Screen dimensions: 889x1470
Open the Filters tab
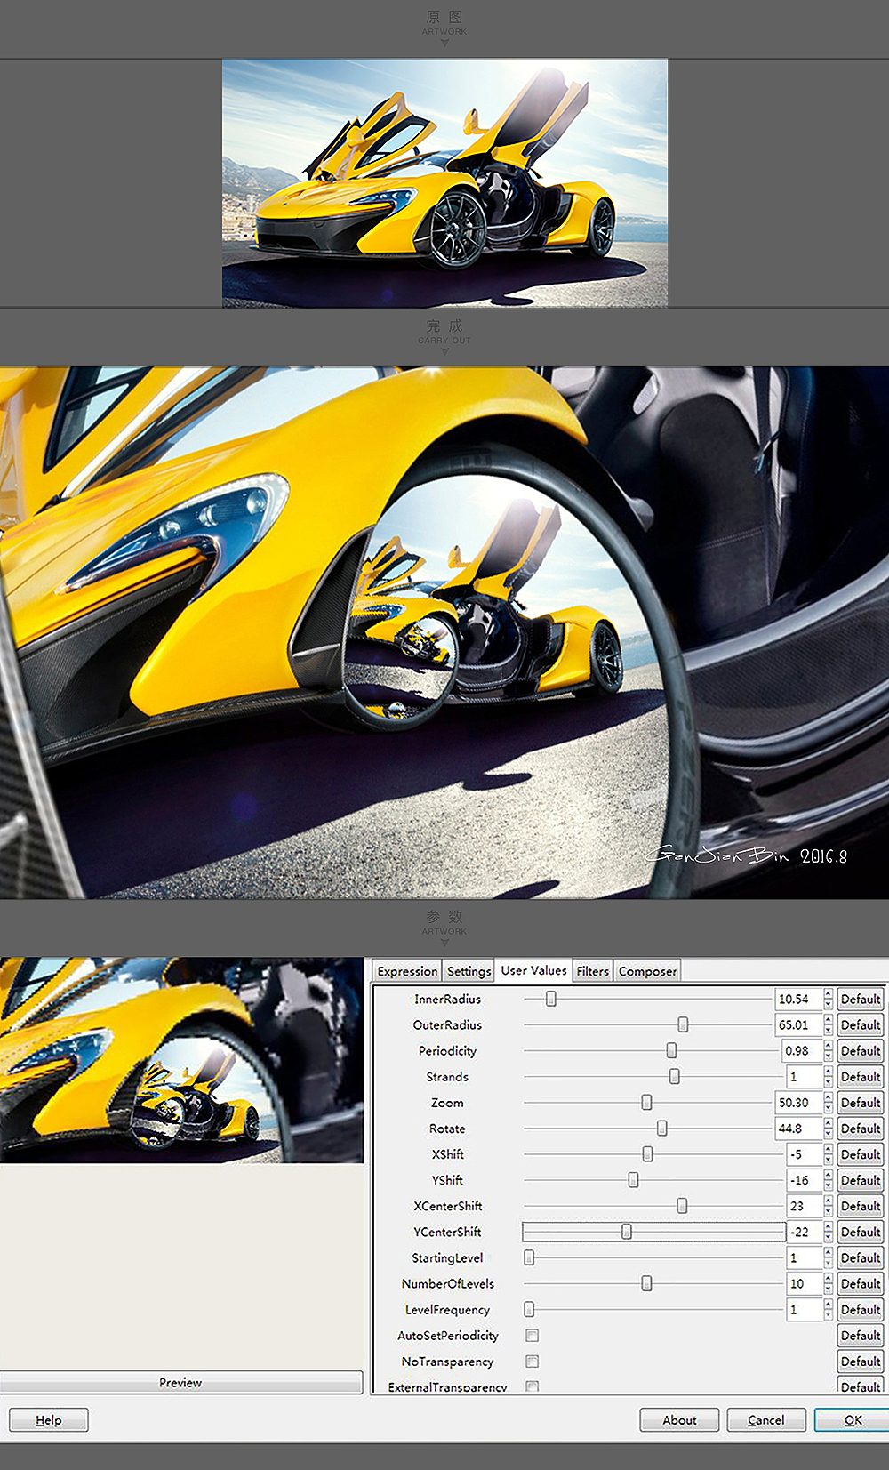[592, 971]
